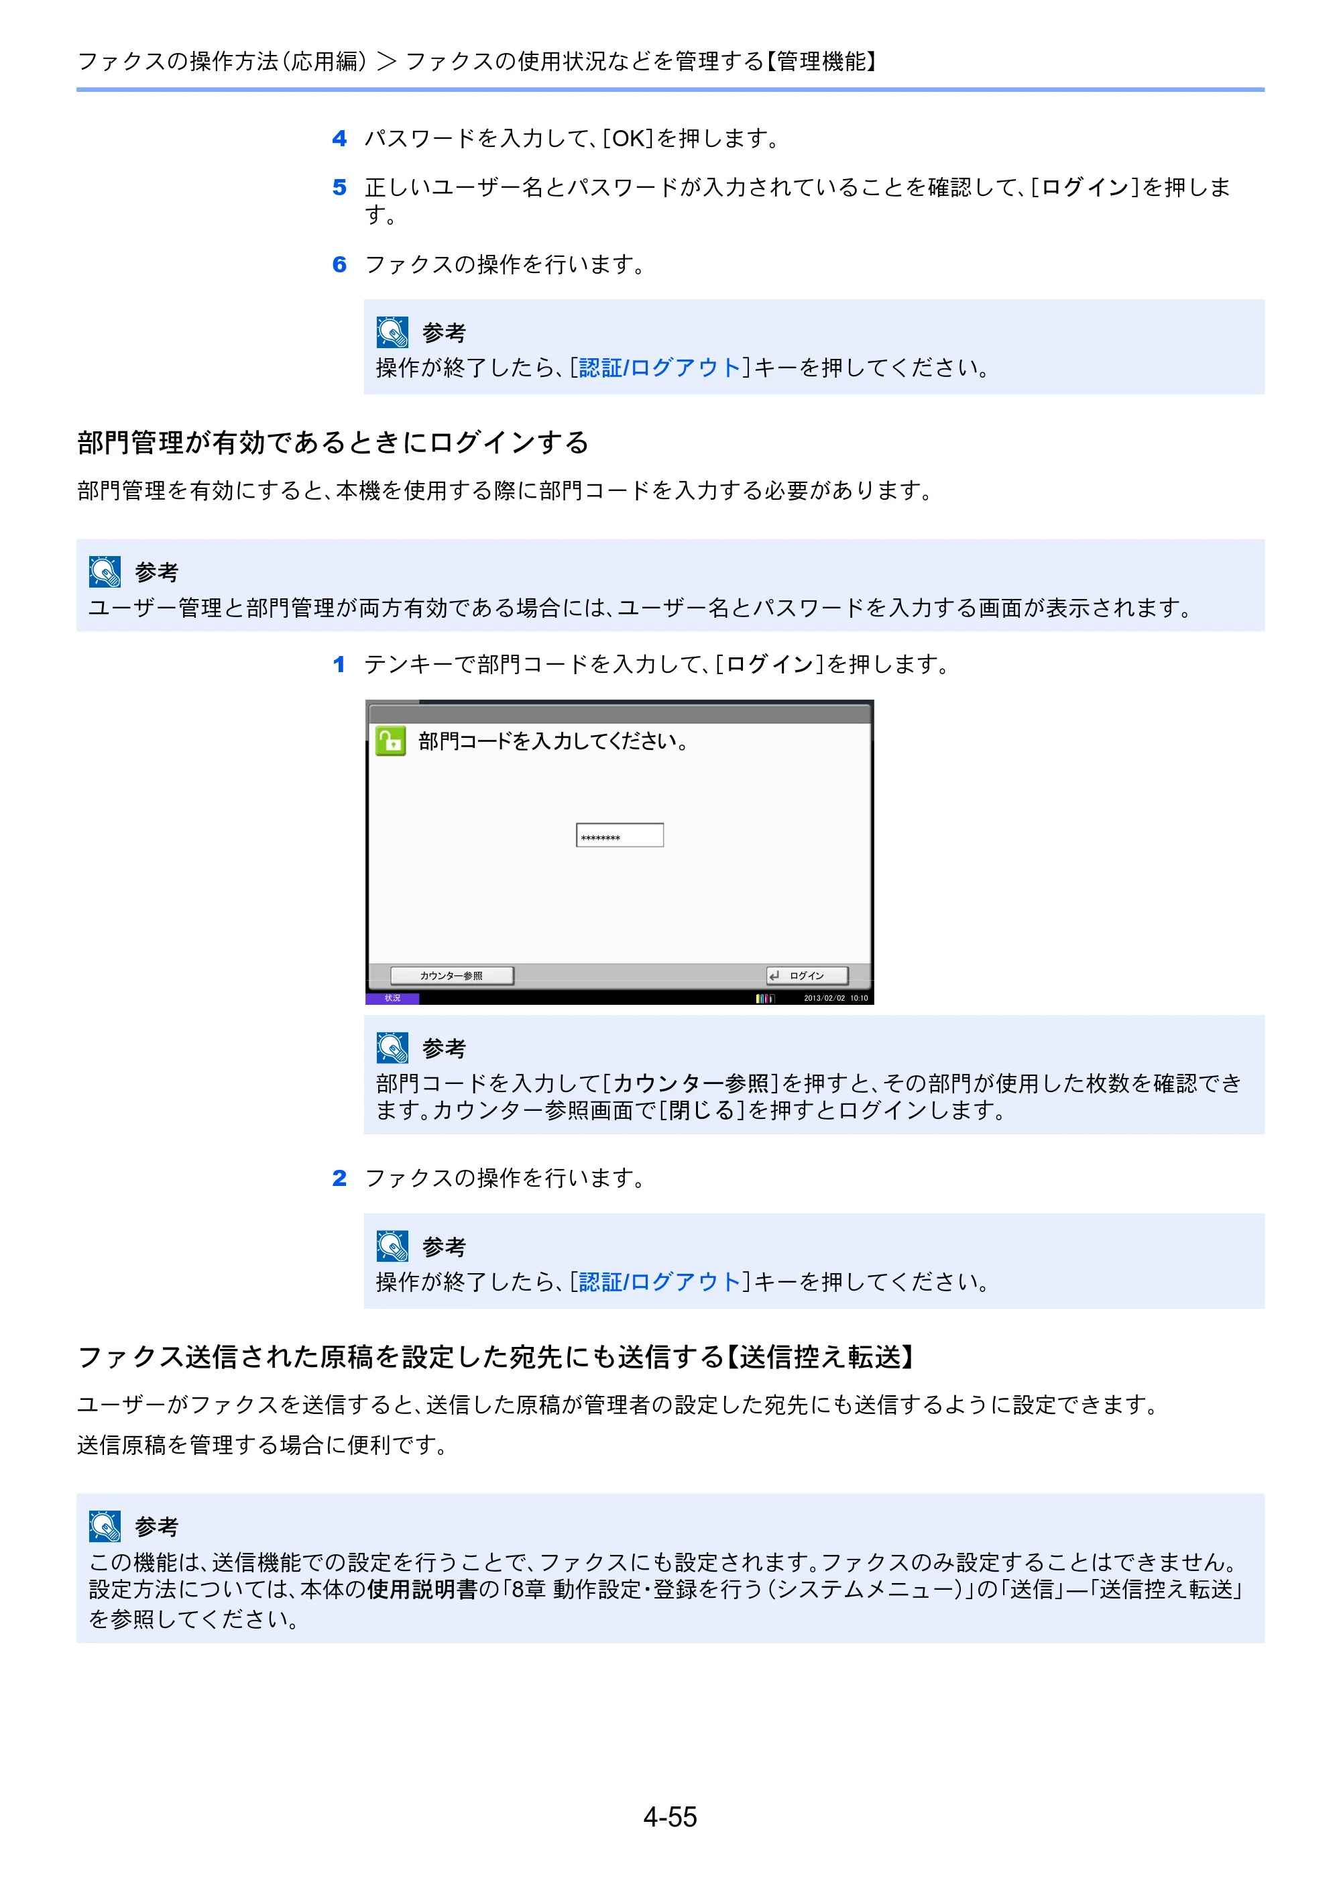Click the note icon above この機能は、送信機能 text
Image resolution: width=1341 pixels, height=1899 pixels.
[x=105, y=1526]
